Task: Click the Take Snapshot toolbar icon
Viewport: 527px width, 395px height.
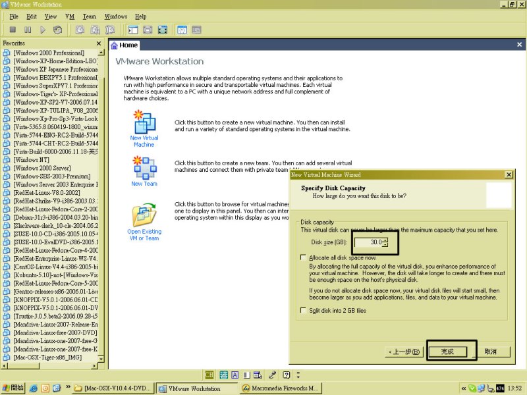Action: click(x=80, y=30)
